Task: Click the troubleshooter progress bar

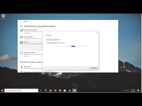Action: 71,46
